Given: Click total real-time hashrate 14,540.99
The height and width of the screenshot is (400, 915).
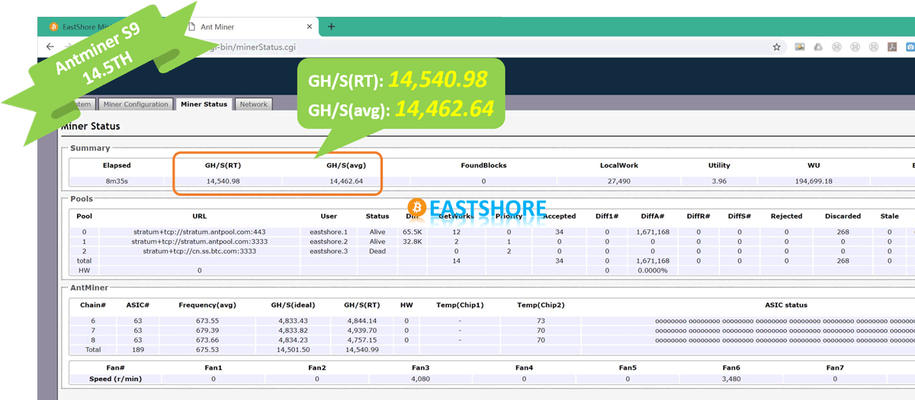Looking at the screenshot, I should [x=361, y=350].
